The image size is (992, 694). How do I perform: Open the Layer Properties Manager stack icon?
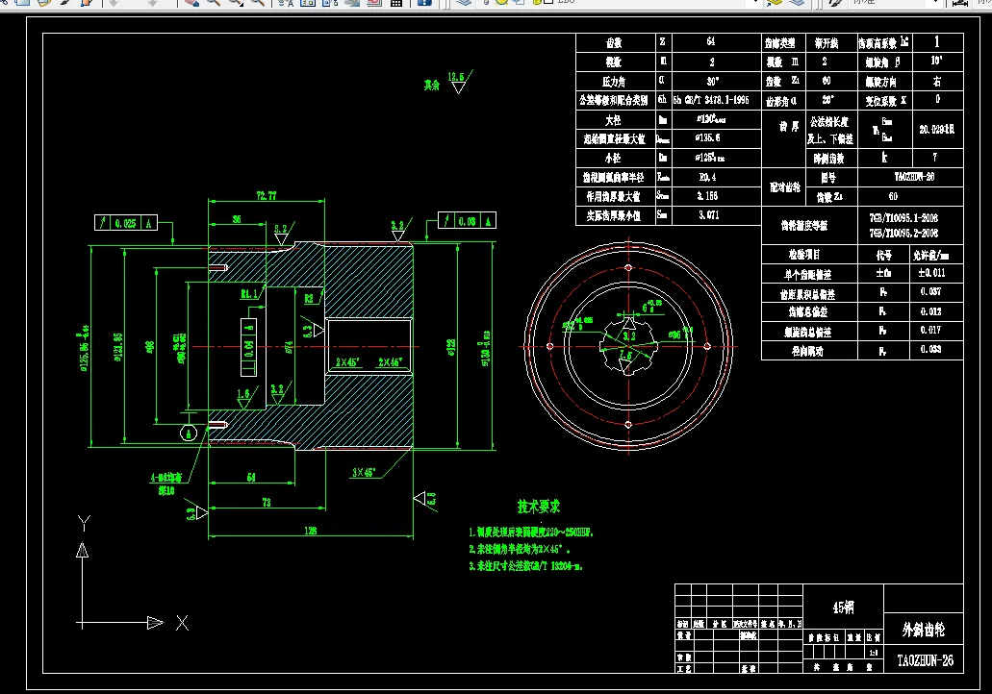(x=464, y=3)
